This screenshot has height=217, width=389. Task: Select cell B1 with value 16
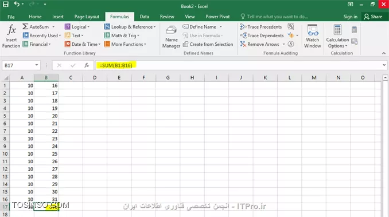pyautogui.click(x=46, y=86)
